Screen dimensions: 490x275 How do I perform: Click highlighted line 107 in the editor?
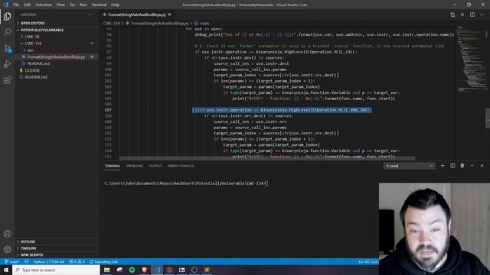pyautogui.click(x=282, y=110)
